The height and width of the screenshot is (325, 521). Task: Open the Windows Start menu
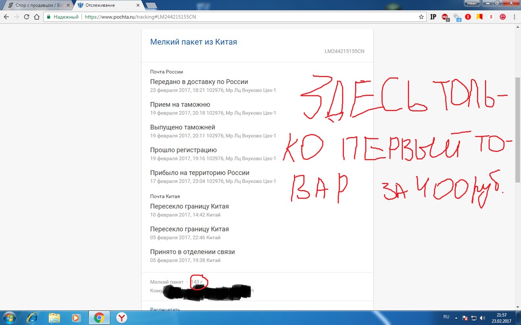click(9, 318)
